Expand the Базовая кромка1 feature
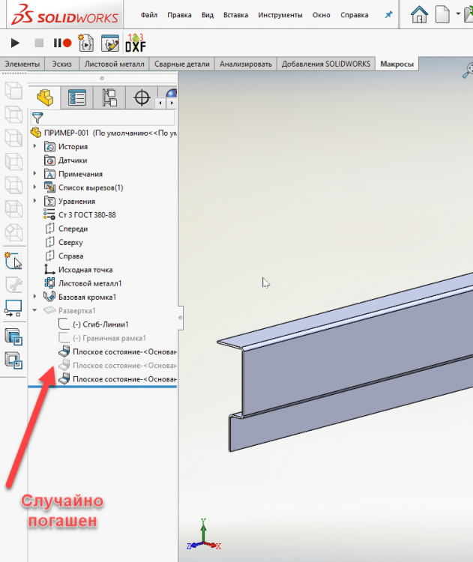The height and width of the screenshot is (562, 473). [x=34, y=297]
